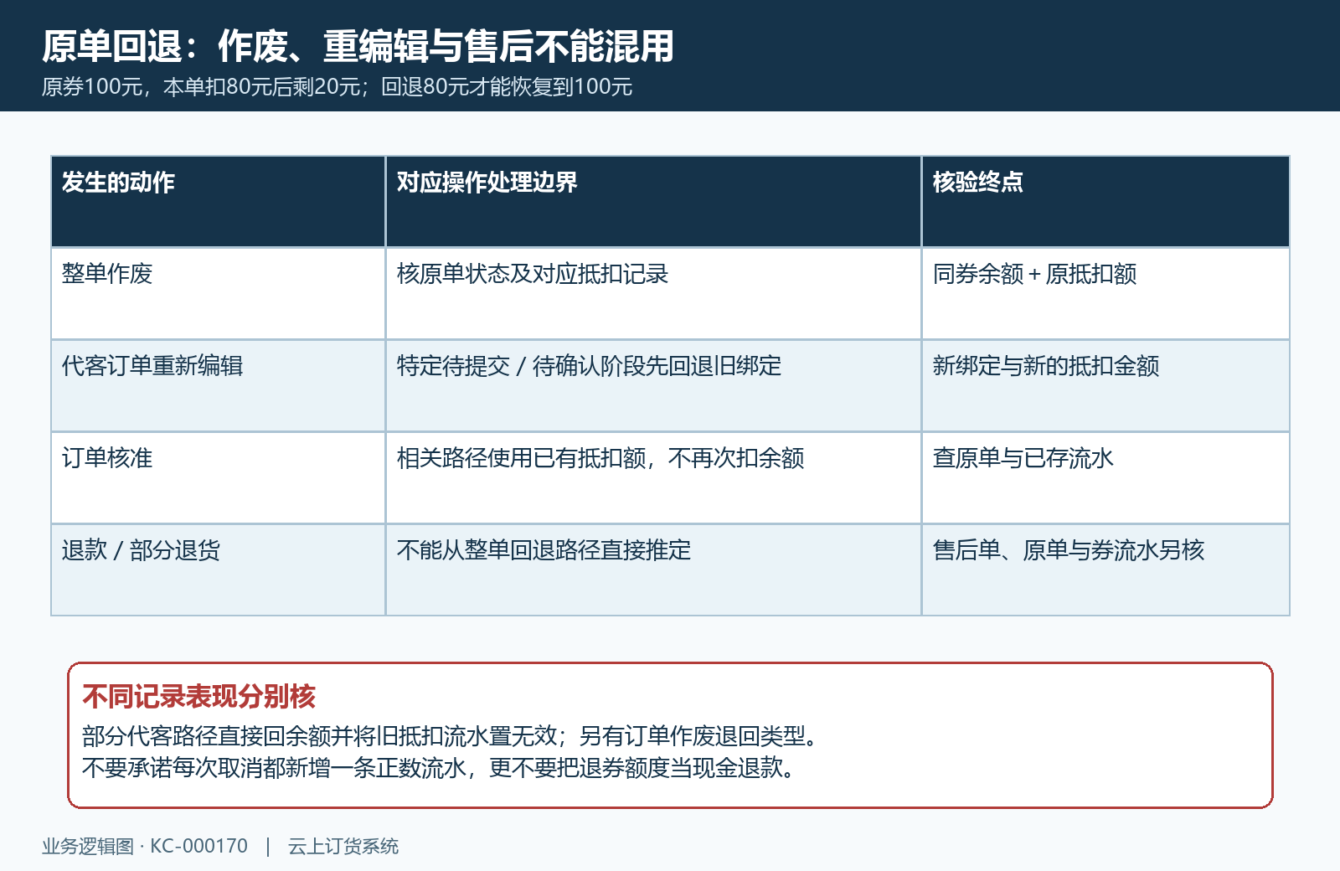
Task: Select the cell 订单核准
Action: [218, 477]
